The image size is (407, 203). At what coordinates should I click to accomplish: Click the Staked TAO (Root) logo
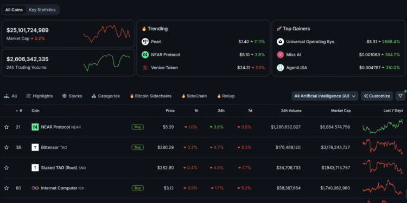tap(35, 167)
